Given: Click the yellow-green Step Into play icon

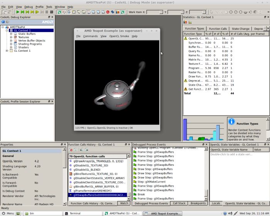Looking at the screenshot, I should click(37, 12).
